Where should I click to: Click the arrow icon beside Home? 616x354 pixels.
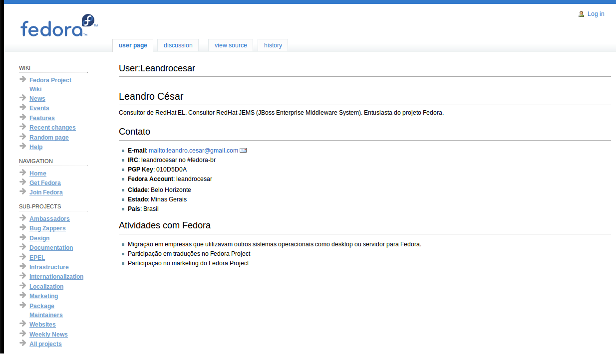coord(23,173)
